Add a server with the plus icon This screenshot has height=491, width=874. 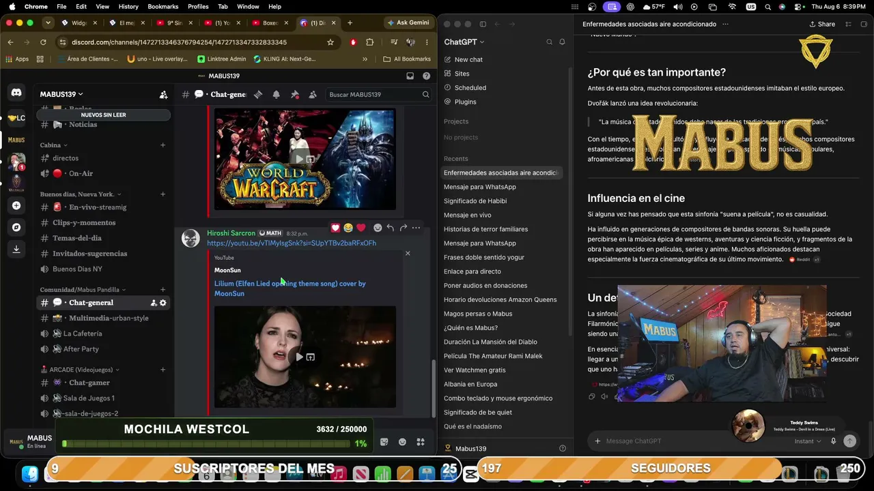pyautogui.click(x=16, y=205)
